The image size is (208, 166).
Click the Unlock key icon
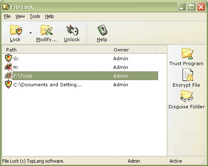[72, 30]
